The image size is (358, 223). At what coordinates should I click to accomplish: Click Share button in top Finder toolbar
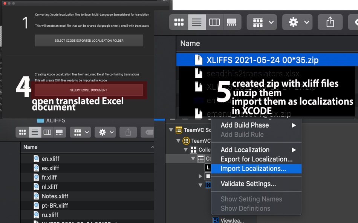point(330,22)
